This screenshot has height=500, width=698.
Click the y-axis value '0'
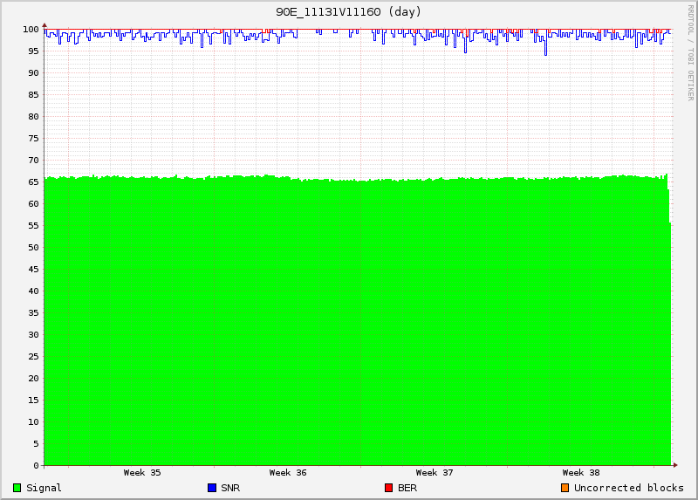click(36, 466)
